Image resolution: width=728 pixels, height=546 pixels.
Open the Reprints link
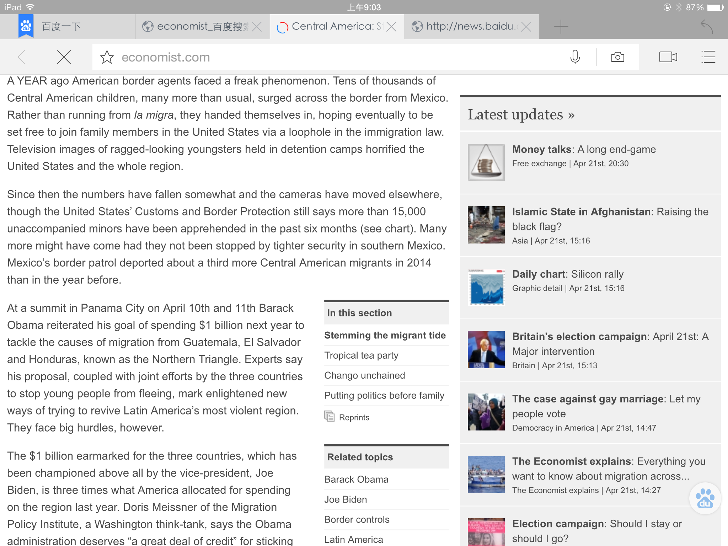pos(354,417)
